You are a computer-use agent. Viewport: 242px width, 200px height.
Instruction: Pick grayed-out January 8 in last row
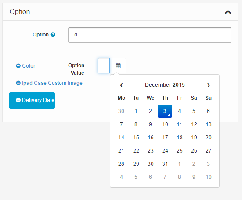click(x=179, y=177)
